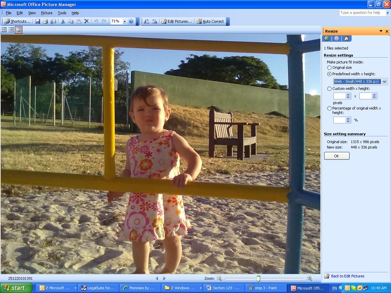This screenshot has width=391, height=293.
Task: Switch to Thumbnail view icon
Action: coord(4,30)
